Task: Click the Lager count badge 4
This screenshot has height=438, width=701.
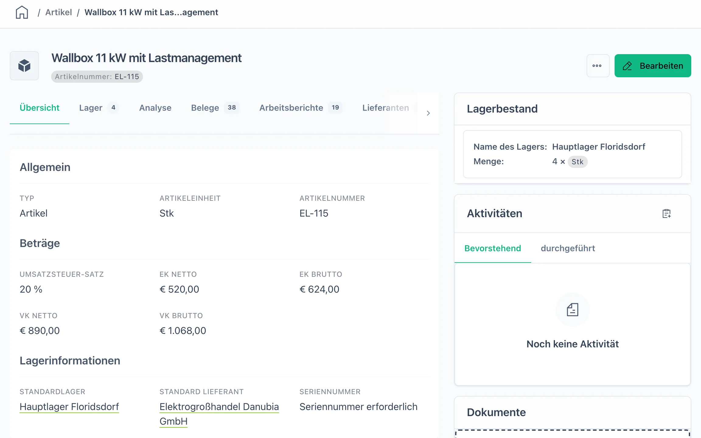Action: point(113,108)
